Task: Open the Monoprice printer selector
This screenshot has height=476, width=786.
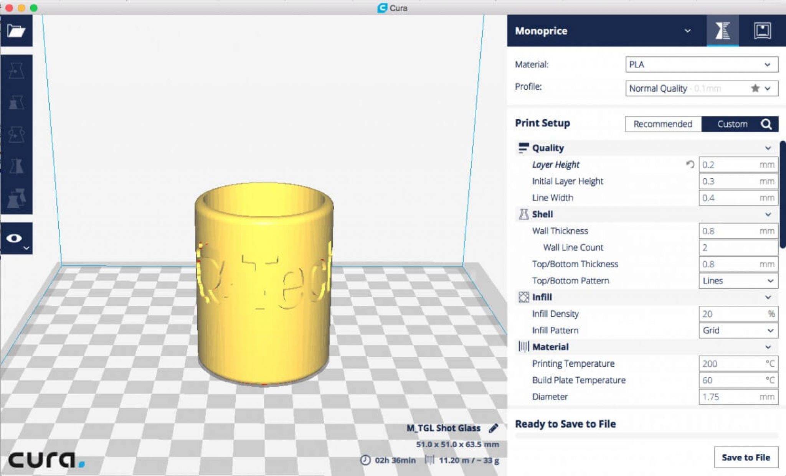Action: (x=606, y=31)
